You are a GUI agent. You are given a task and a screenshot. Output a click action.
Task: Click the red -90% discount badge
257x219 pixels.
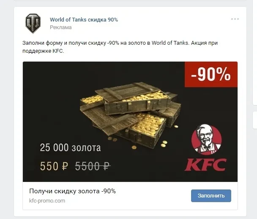coord(211,74)
